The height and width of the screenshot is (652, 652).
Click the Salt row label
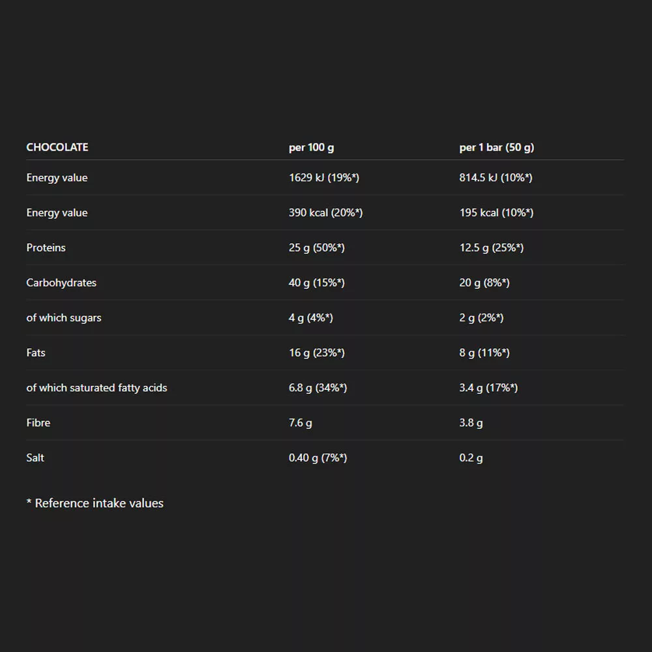(35, 458)
